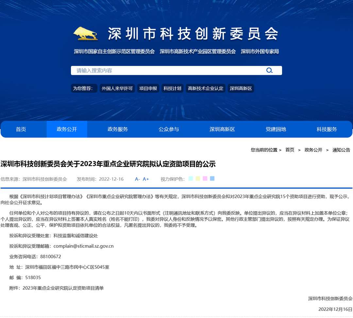
Task: Click the 项目申报 recommended tag
Action: (148, 88)
